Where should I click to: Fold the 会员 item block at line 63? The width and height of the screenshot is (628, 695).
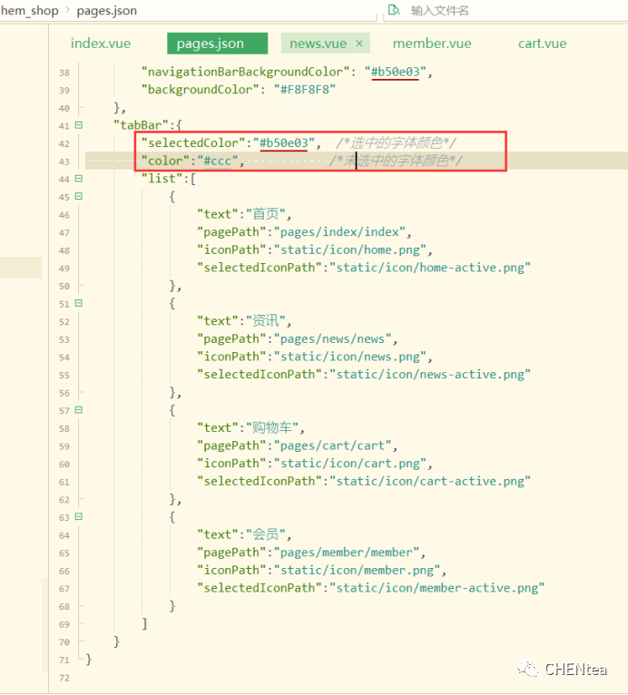tap(79, 517)
